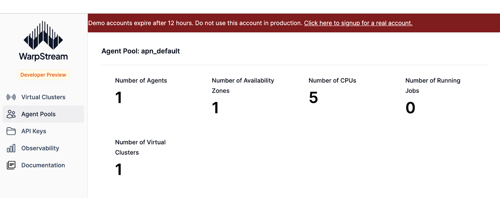Click the Agent Pools people icon
Image resolution: width=500 pixels, height=198 pixels.
(11, 114)
